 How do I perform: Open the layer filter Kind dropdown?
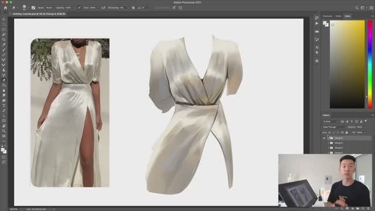[x=331, y=121]
